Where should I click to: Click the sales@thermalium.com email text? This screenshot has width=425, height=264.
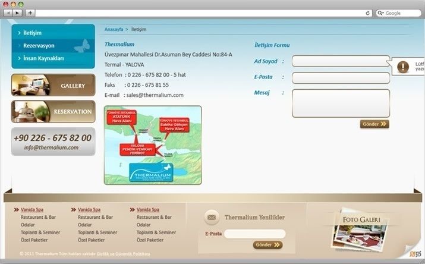point(155,95)
